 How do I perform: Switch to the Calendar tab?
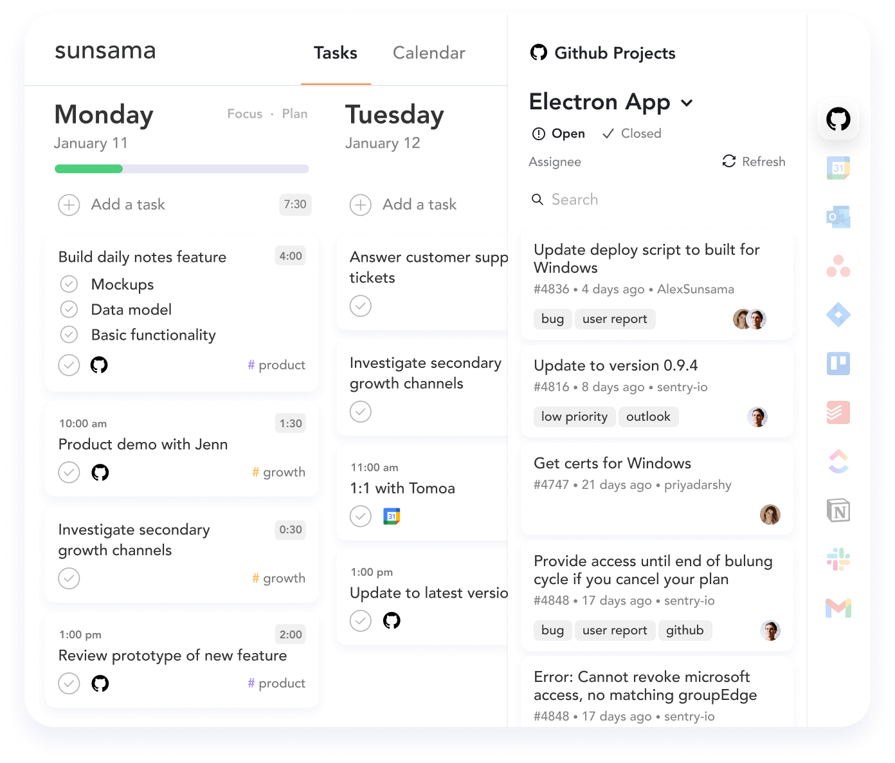tap(429, 53)
